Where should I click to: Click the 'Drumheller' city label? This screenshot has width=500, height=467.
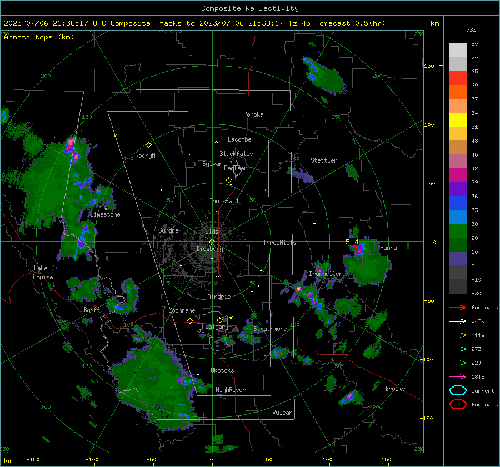point(326,274)
